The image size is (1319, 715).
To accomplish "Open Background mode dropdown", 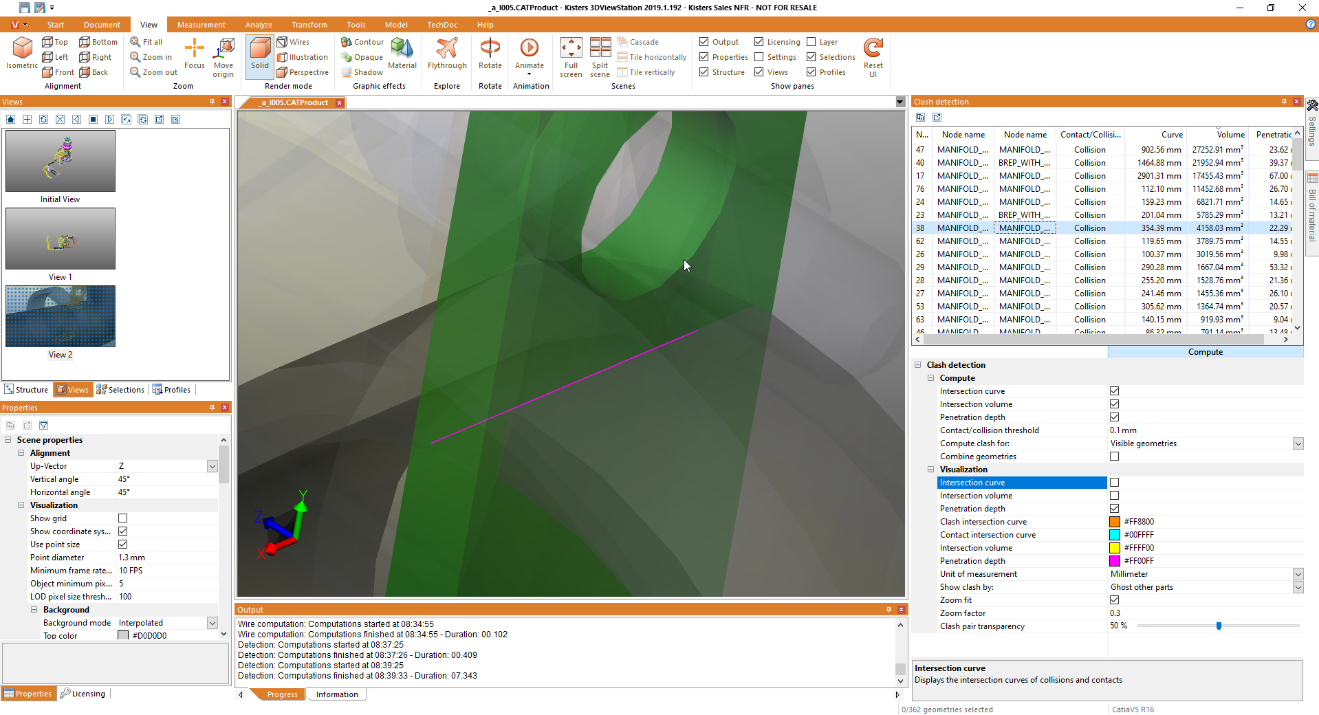I will pyautogui.click(x=212, y=623).
